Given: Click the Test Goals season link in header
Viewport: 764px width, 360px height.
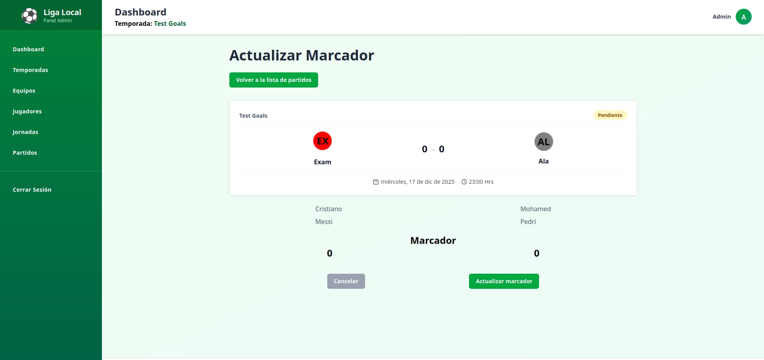Looking at the screenshot, I should pos(170,23).
